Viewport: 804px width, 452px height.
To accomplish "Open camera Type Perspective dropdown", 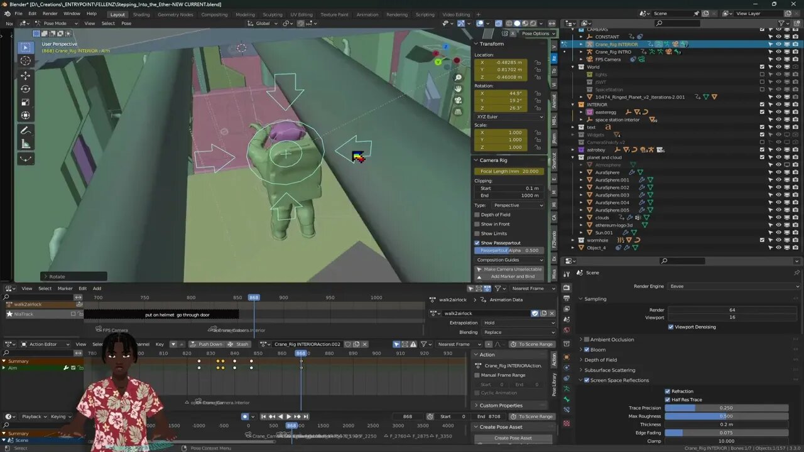I will pyautogui.click(x=518, y=205).
